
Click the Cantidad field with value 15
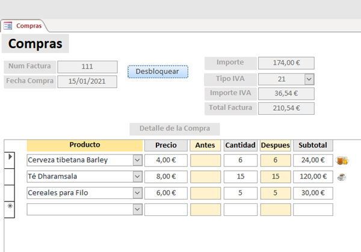point(240,177)
